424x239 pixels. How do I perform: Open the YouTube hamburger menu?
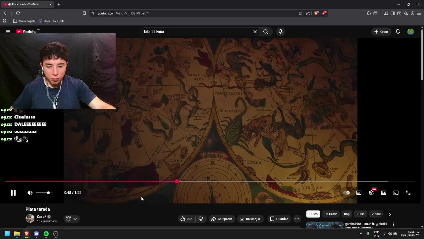[x=8, y=32]
